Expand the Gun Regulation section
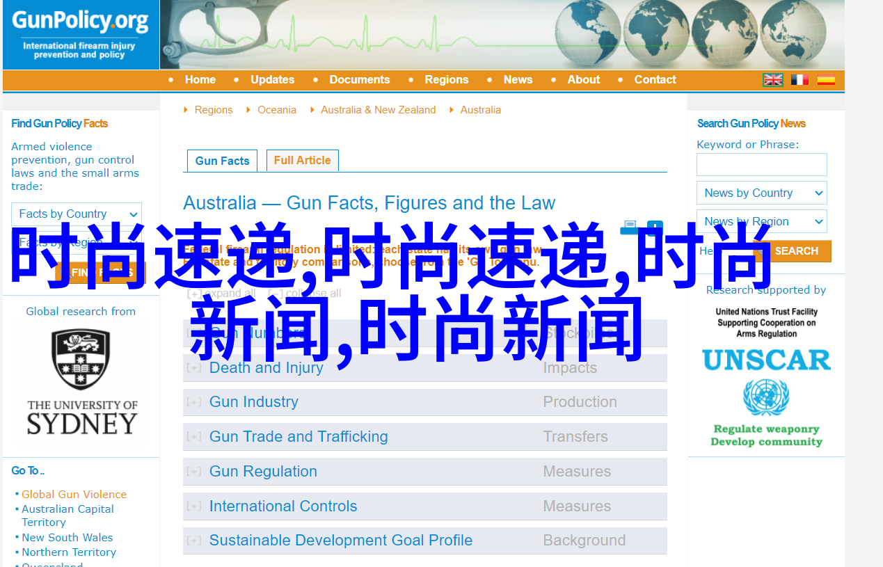The width and height of the screenshot is (883, 567). point(263,472)
